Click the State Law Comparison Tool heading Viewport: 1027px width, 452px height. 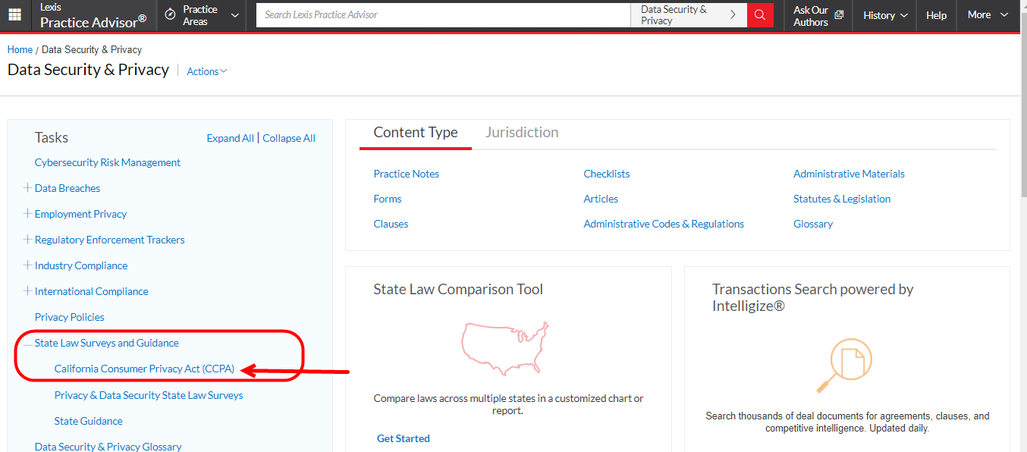[x=459, y=290]
